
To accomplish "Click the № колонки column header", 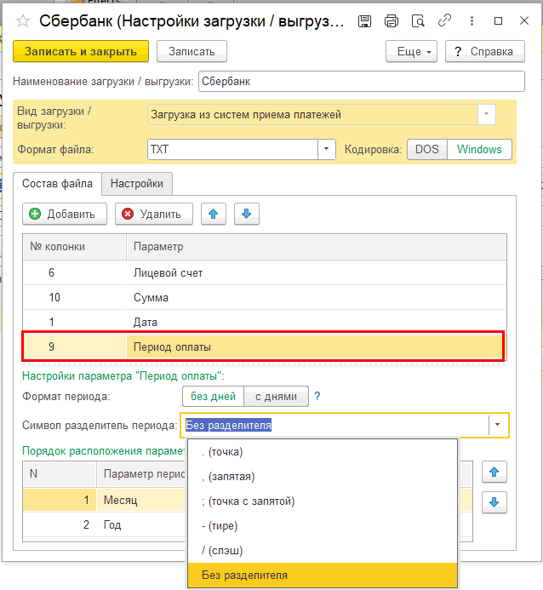I will (x=74, y=247).
